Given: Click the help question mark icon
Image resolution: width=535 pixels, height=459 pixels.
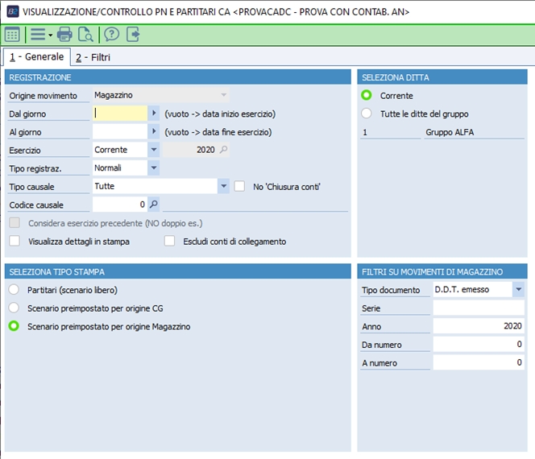Looking at the screenshot, I should point(111,35).
